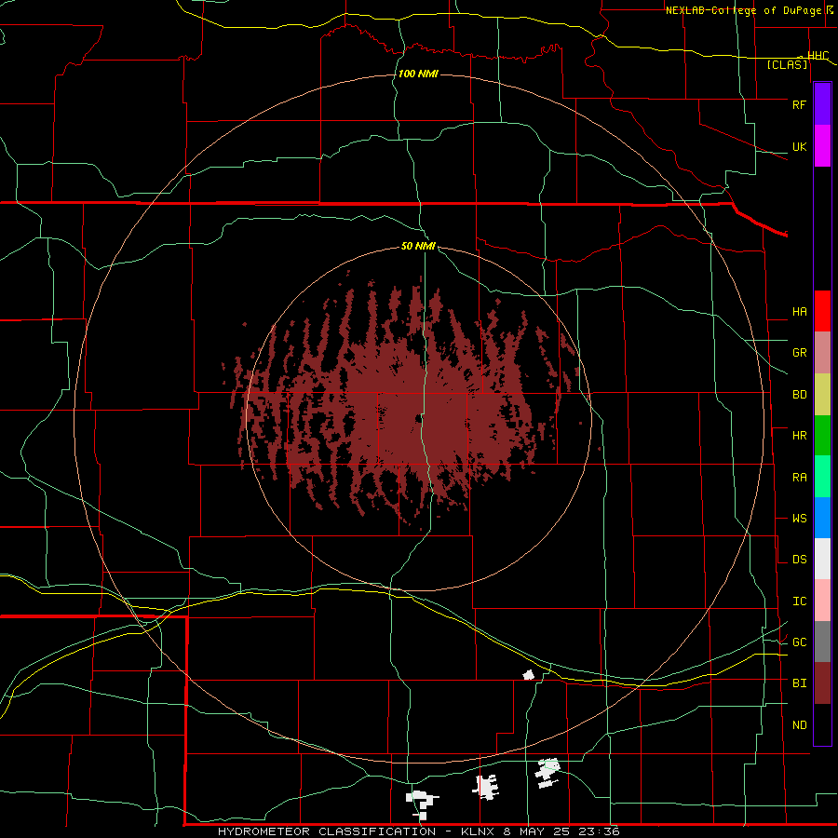Click the bright red HA legend swatch
The height and width of the screenshot is (838, 838).
(822, 311)
